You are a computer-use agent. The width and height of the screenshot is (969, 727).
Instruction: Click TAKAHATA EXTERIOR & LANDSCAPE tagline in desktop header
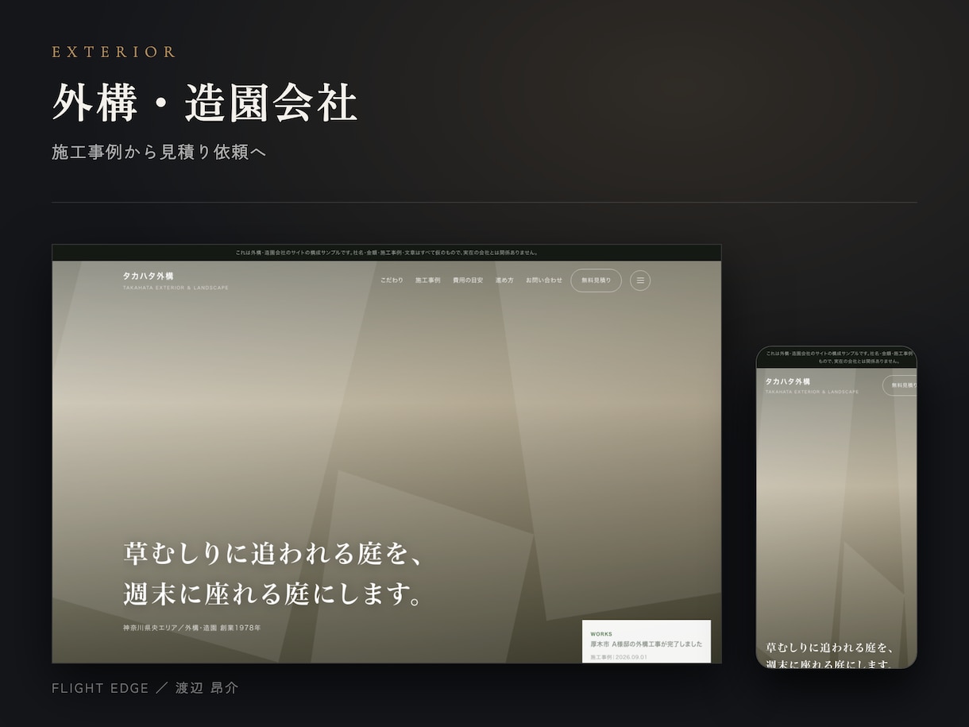176,288
